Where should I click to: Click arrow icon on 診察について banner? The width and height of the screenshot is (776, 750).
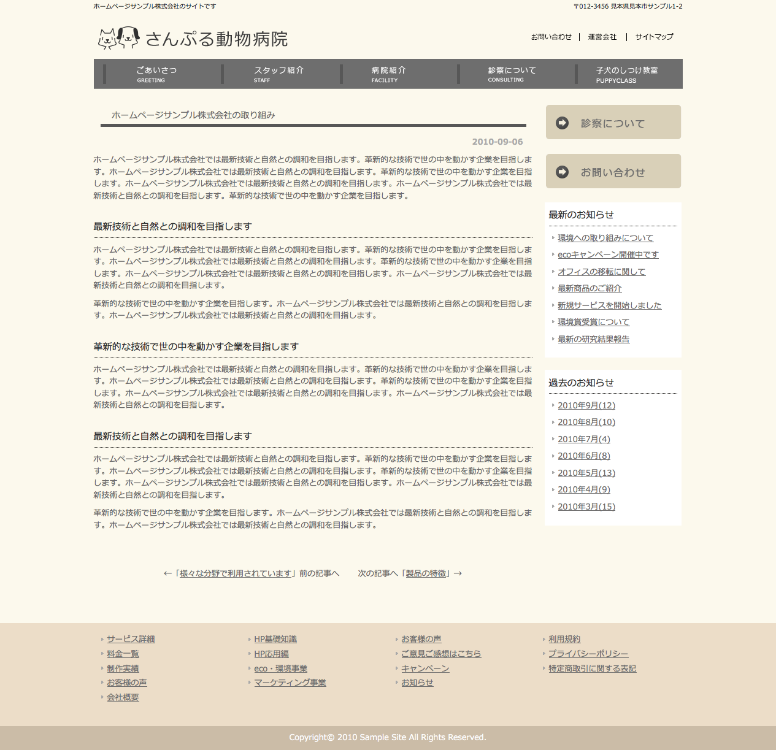pos(563,123)
